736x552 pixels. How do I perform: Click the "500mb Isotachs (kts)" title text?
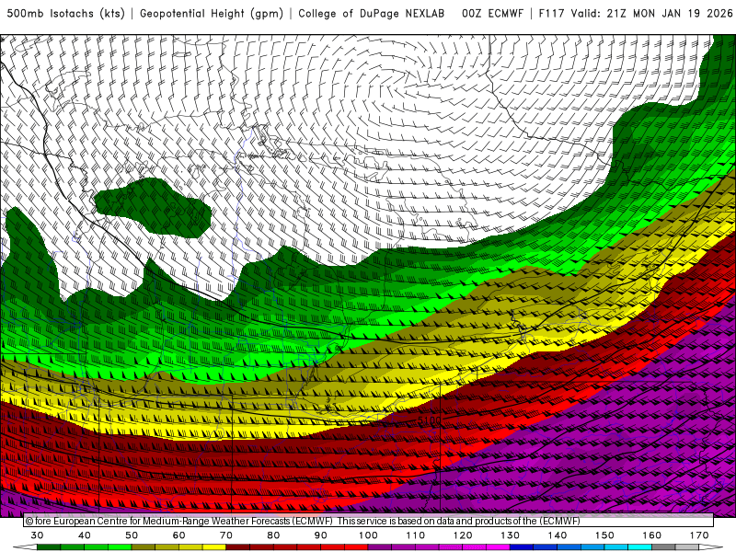pos(65,14)
